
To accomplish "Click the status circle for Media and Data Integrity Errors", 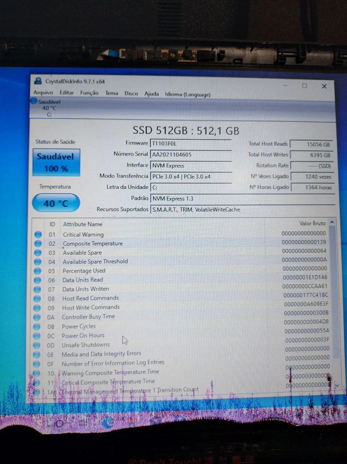I will [x=36, y=355].
